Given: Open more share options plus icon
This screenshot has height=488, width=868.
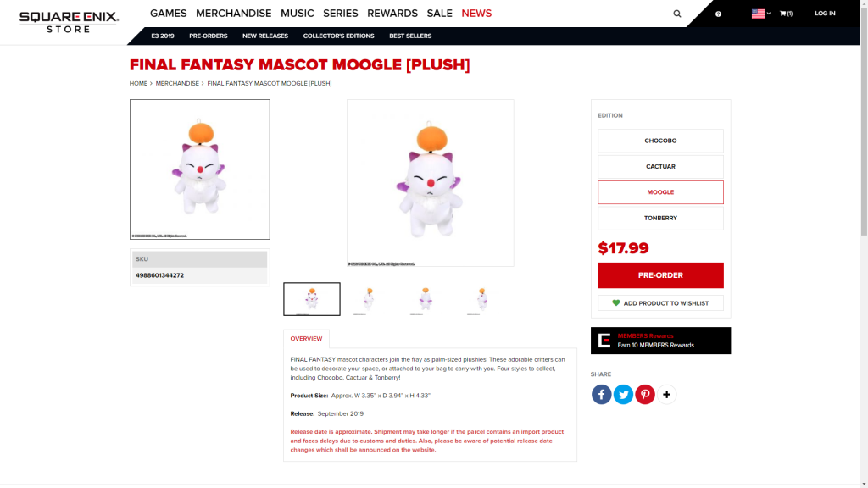Looking at the screenshot, I should [x=666, y=395].
